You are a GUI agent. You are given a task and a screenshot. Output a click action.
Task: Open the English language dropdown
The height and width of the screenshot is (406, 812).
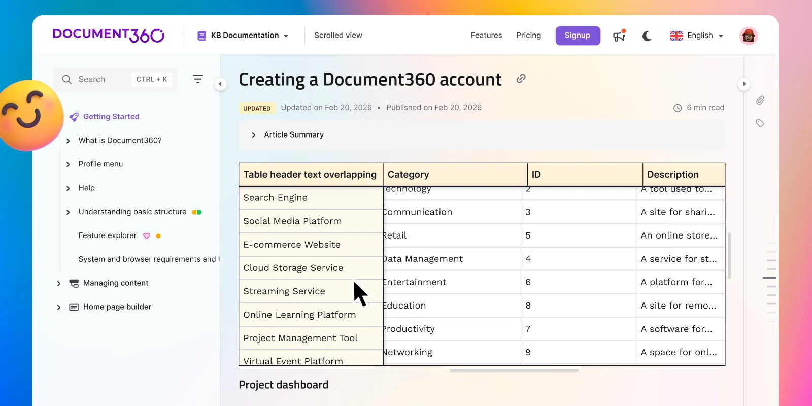click(696, 36)
